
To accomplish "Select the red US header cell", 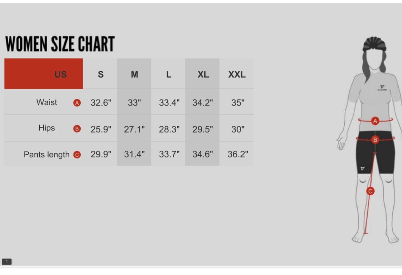I will coord(44,74).
